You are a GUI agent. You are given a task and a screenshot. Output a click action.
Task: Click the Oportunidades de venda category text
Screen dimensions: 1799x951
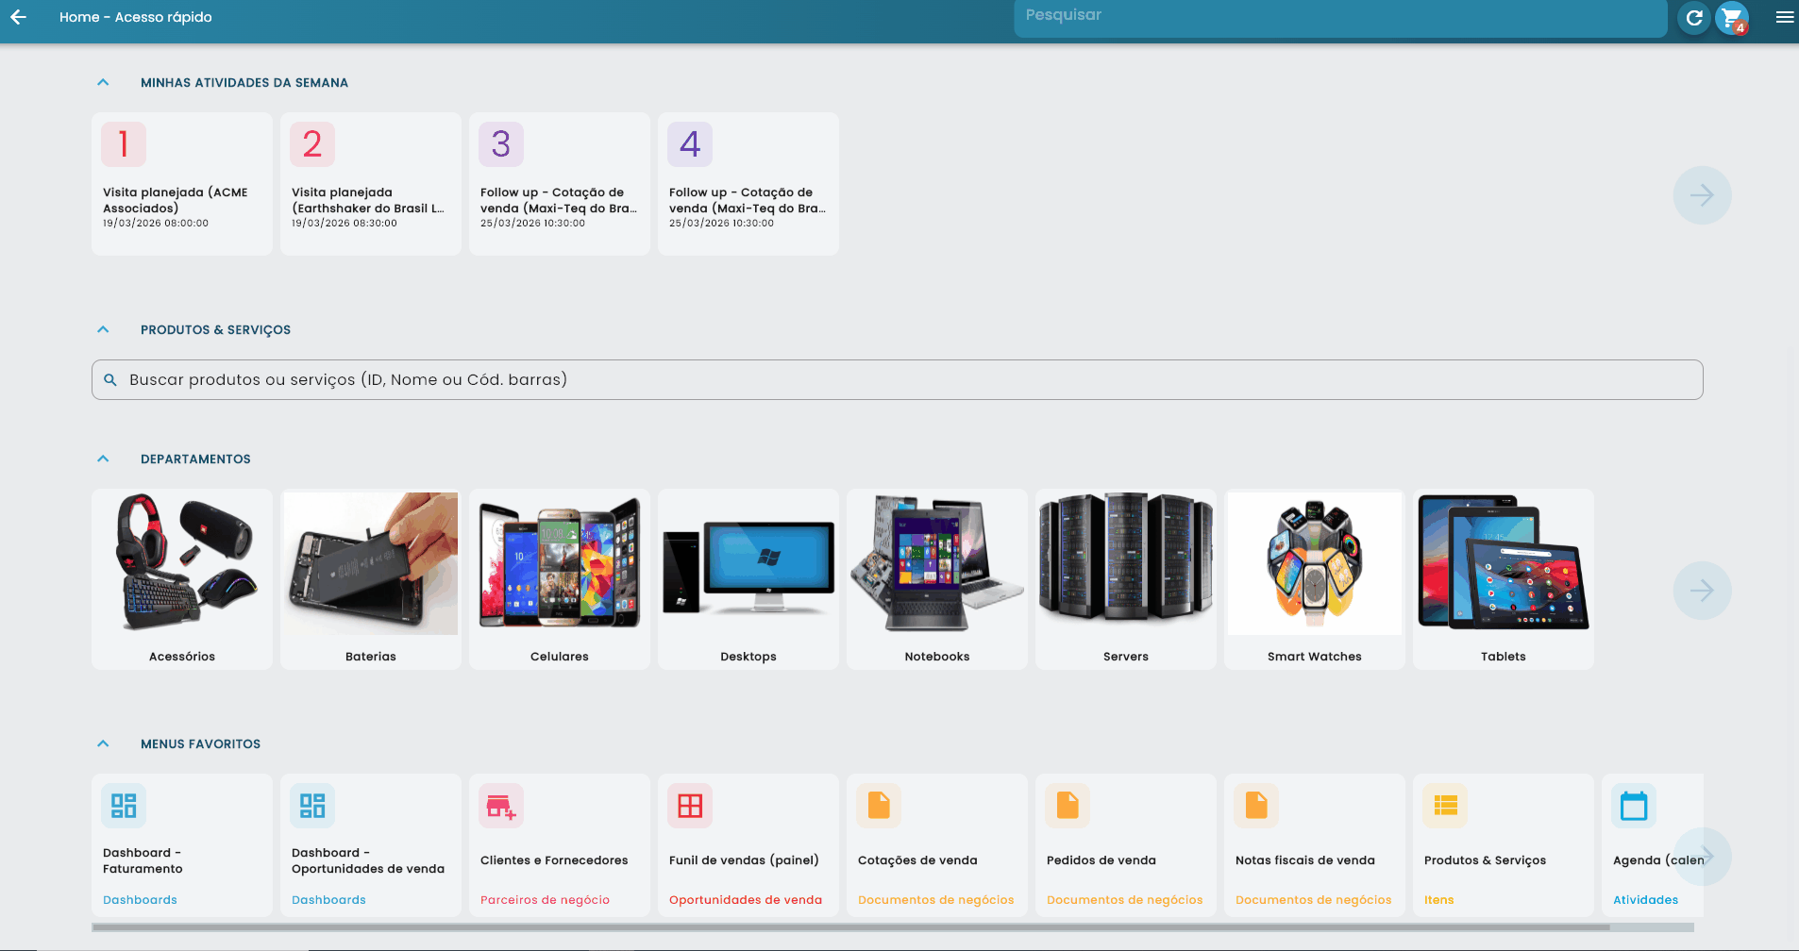coord(746,900)
